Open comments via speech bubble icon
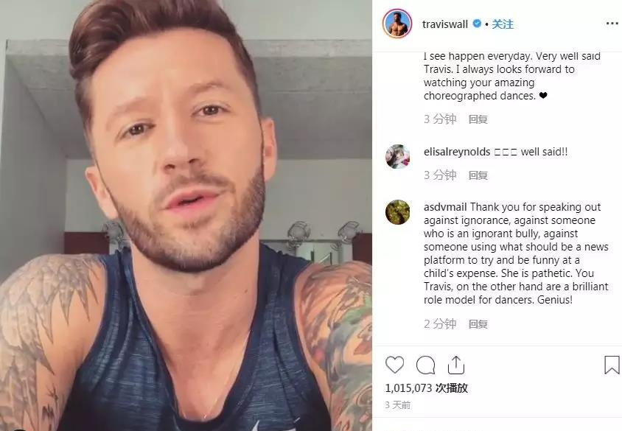 (426, 365)
